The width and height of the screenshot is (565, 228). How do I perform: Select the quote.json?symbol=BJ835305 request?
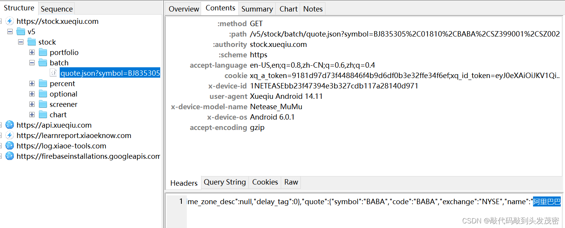click(x=110, y=73)
